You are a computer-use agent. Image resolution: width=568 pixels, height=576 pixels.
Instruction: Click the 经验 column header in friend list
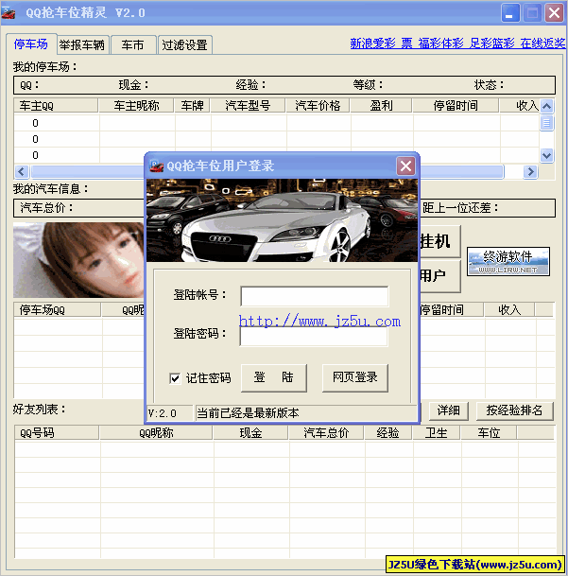coord(388,433)
